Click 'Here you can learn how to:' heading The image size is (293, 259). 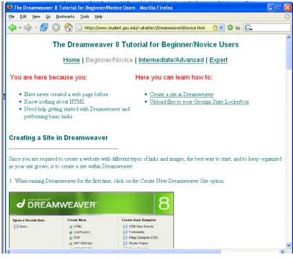click(x=174, y=78)
